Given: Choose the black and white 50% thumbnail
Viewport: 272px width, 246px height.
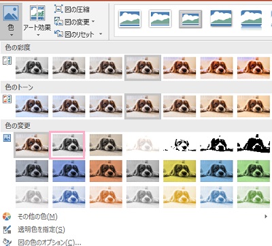Looking at the screenshot, I should click(217, 145).
